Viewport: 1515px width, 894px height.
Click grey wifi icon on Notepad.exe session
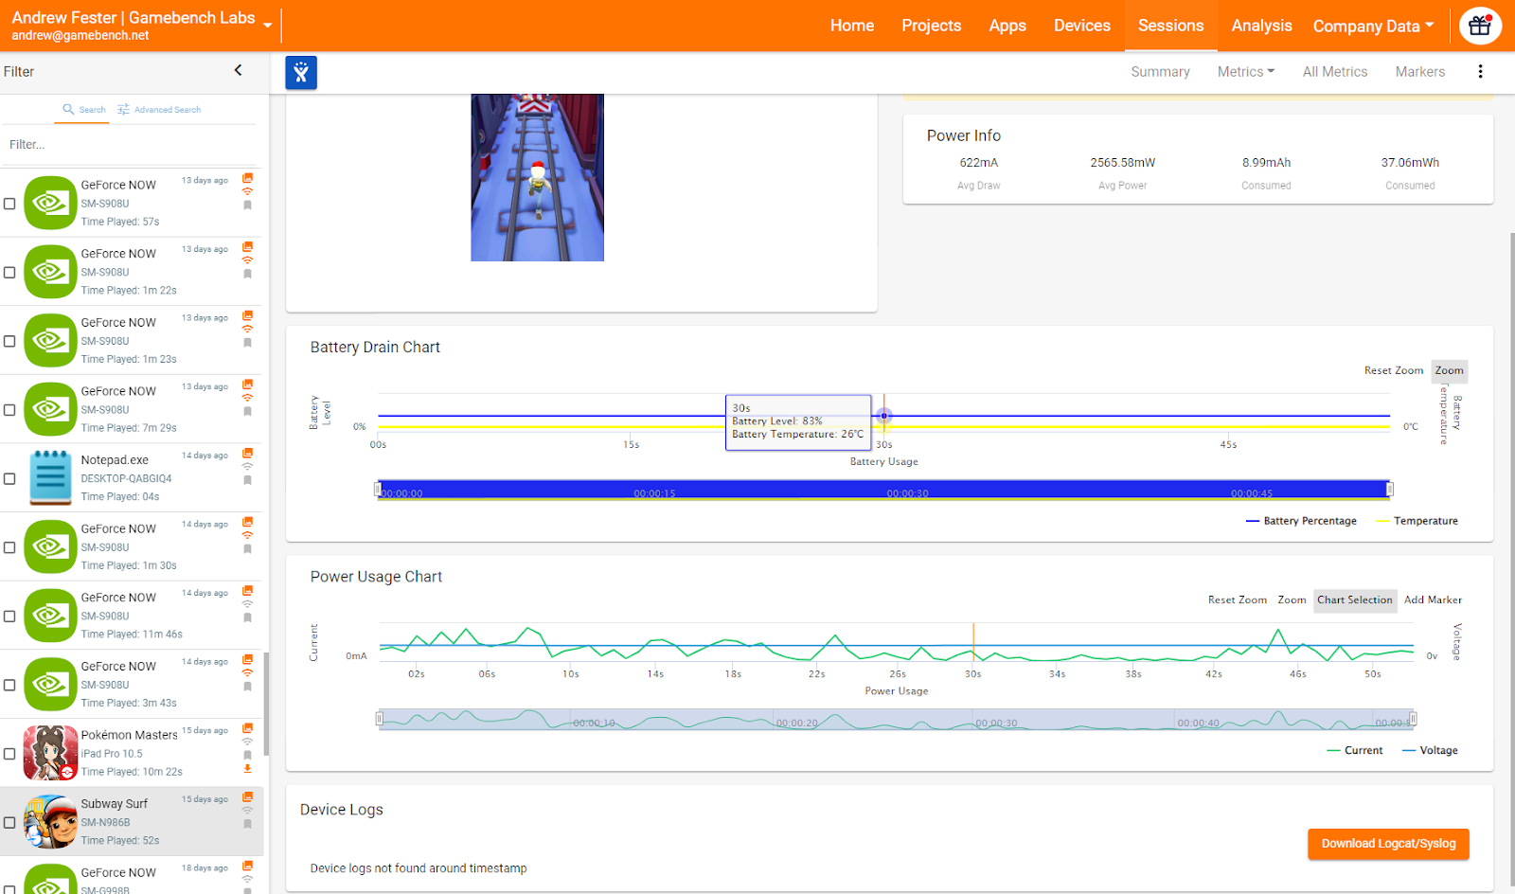(247, 467)
